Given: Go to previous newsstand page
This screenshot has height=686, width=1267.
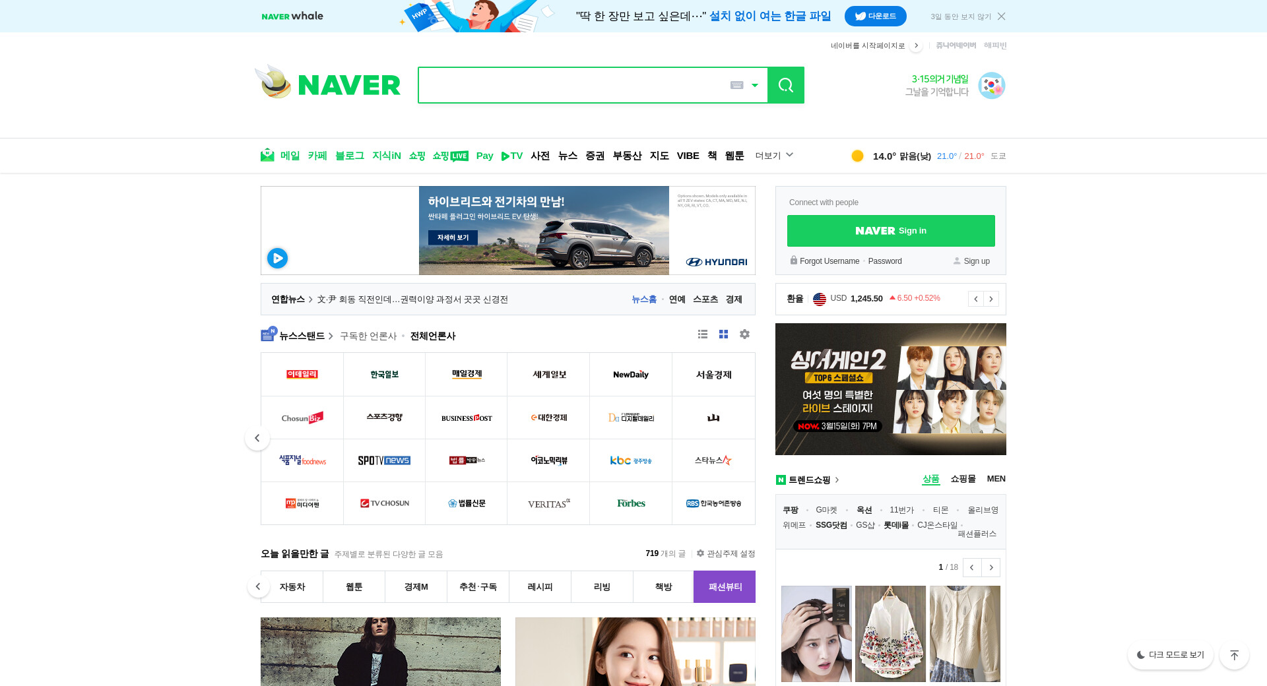Looking at the screenshot, I should tap(257, 438).
